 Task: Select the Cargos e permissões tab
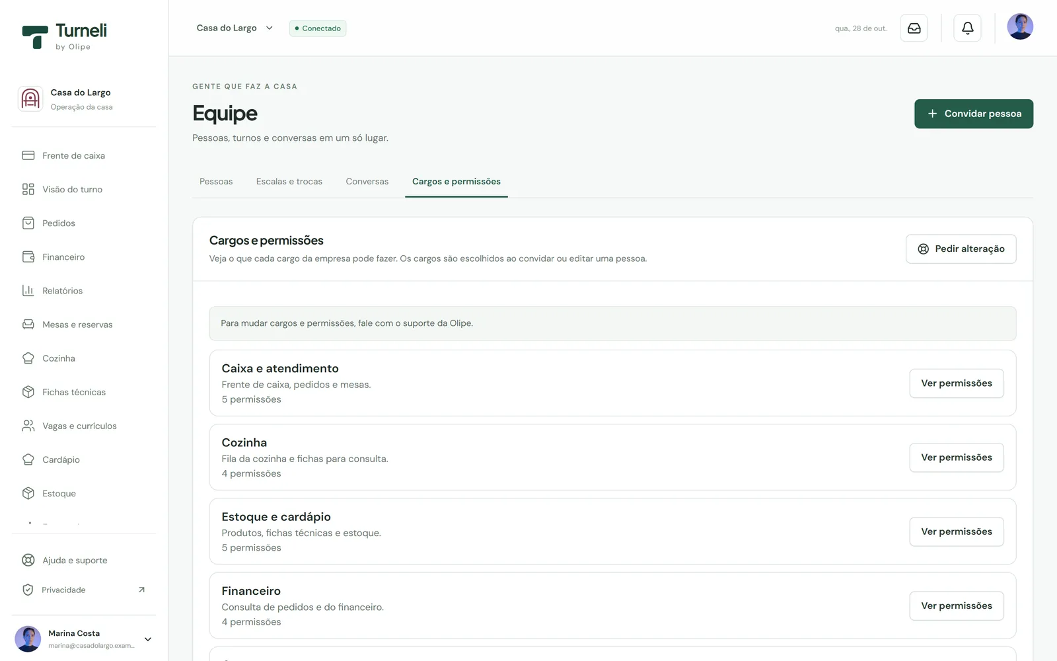coord(456,181)
